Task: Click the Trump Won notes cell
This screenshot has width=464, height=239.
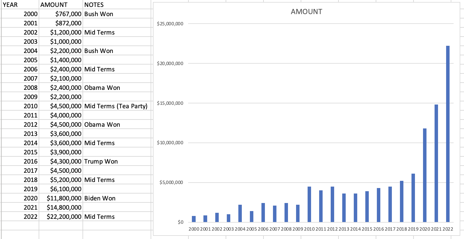Action: (101, 161)
